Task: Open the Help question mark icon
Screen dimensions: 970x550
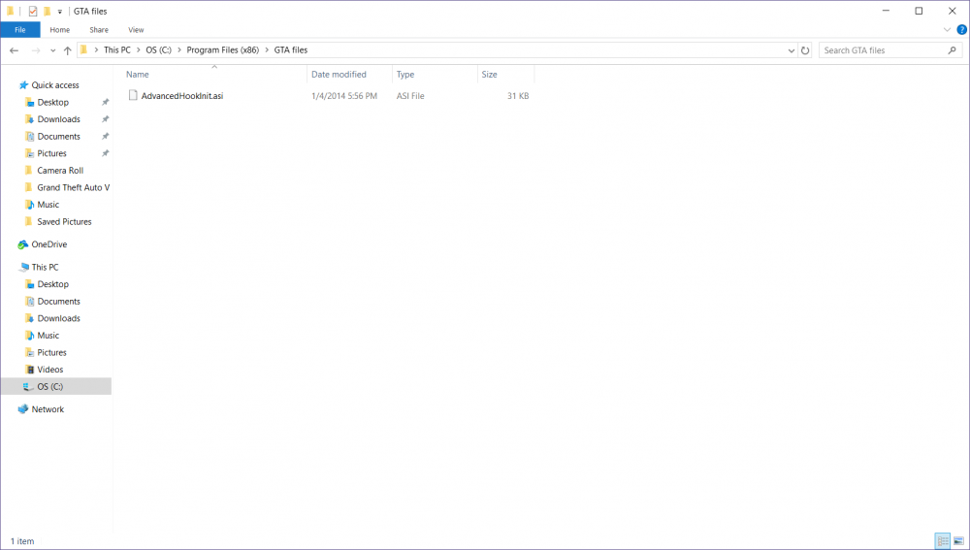Action: (962, 30)
